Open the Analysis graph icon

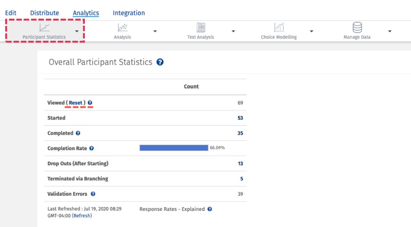tap(122, 27)
